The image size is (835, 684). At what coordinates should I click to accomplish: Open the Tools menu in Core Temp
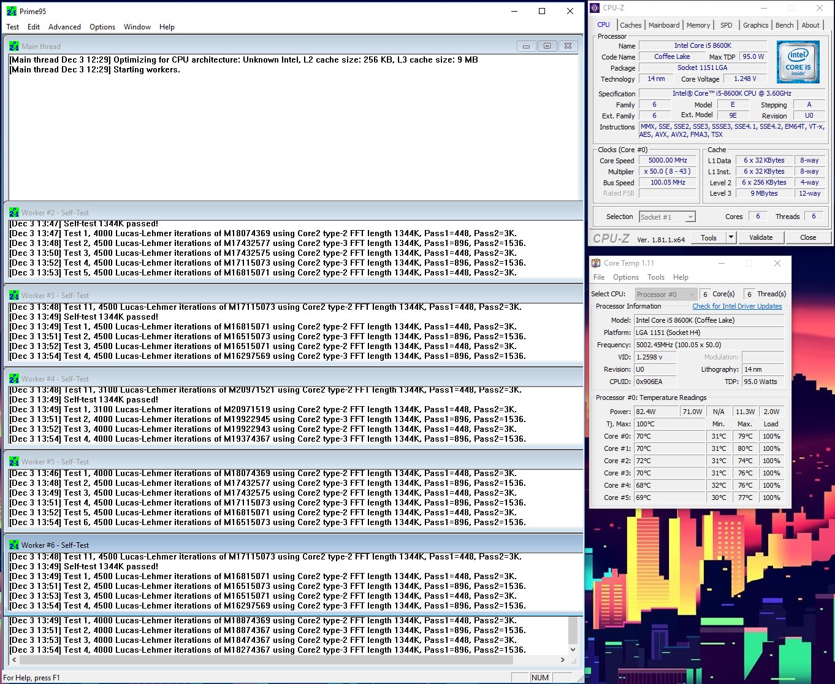(x=656, y=277)
